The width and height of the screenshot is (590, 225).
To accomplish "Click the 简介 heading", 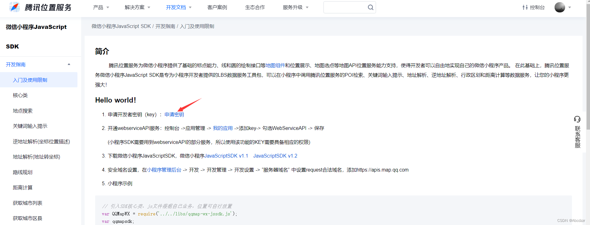I will pos(102,51).
